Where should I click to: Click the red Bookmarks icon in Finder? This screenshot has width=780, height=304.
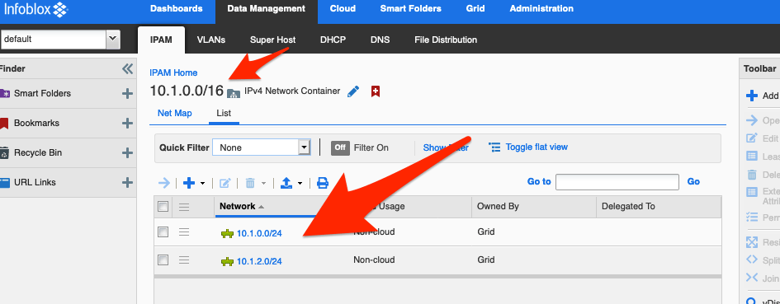click(4, 124)
